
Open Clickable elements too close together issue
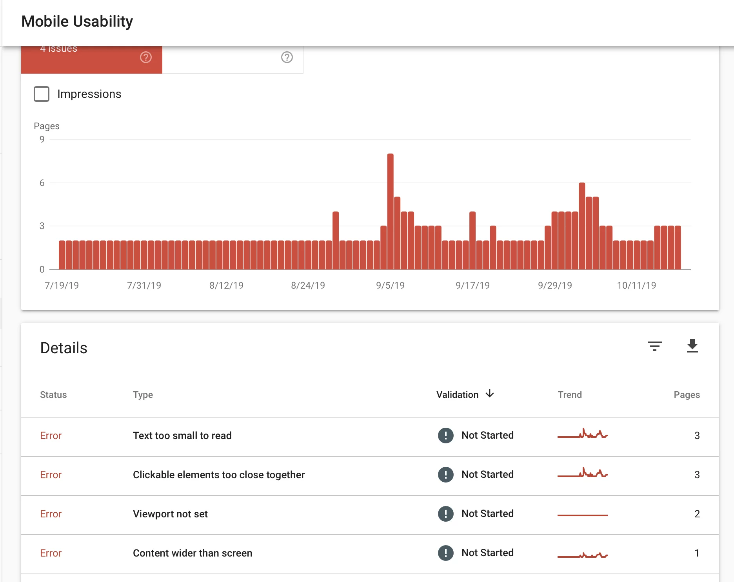(218, 475)
